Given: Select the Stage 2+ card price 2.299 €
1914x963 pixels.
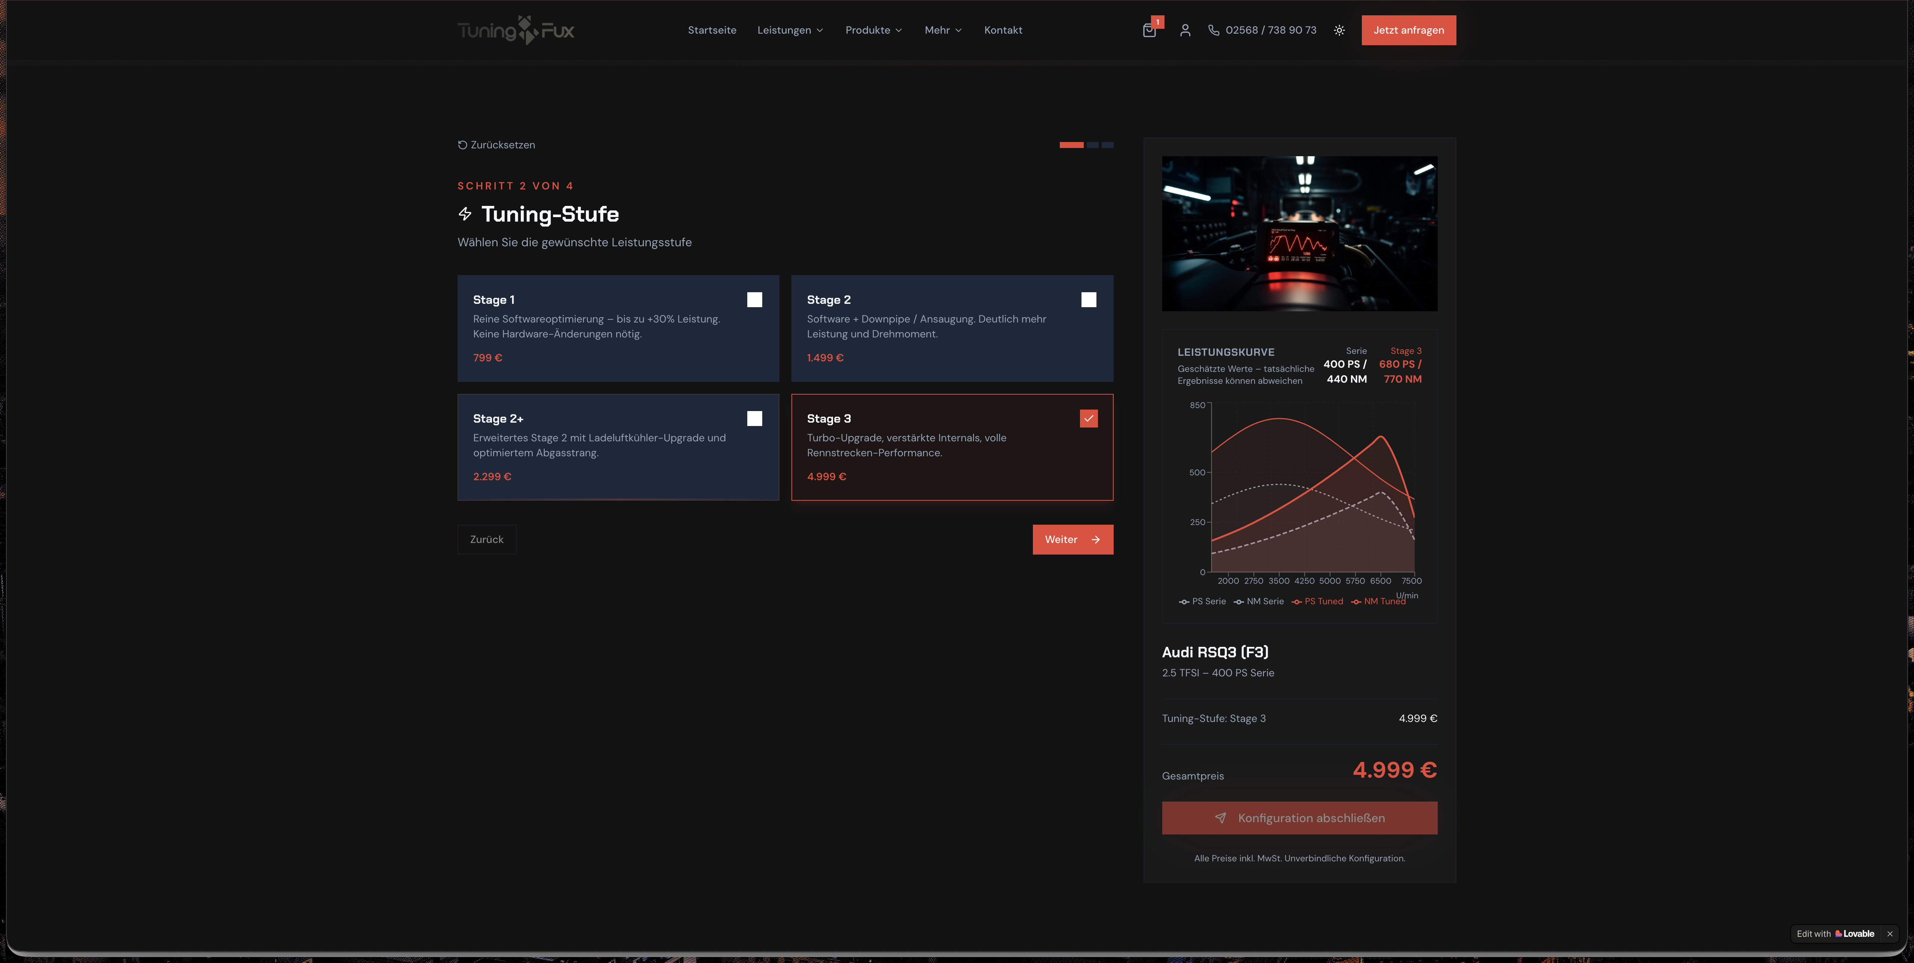Looking at the screenshot, I should (x=492, y=477).
